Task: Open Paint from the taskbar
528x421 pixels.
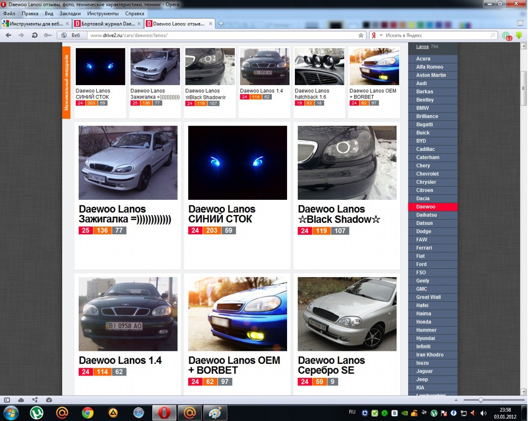Action: coord(215,413)
